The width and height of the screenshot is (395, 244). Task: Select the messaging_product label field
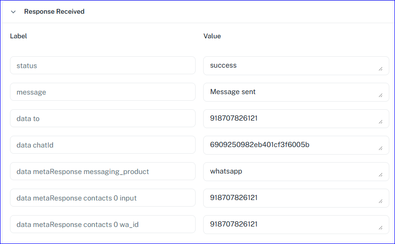click(102, 172)
